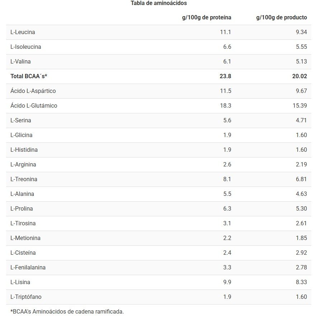Viewport: 321px width, 320px height.
Task: Click the 'Tabla de aminoácidos' table title
Action: tap(159, 3)
